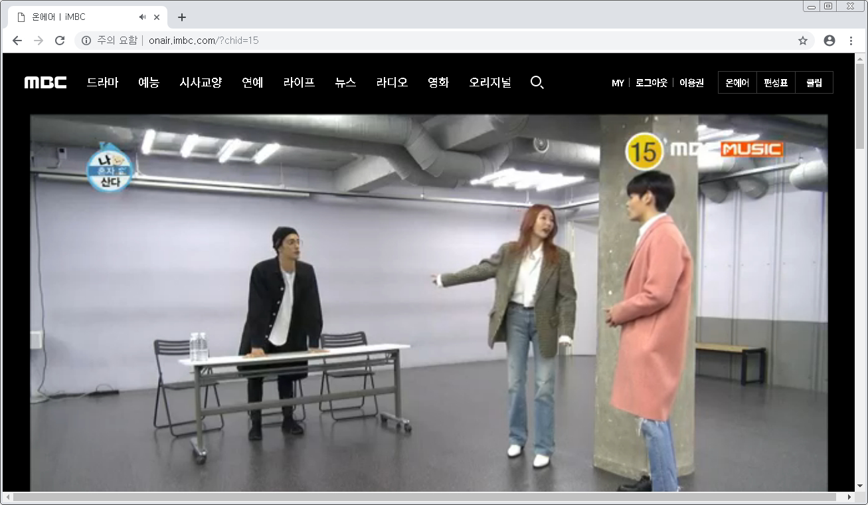
Task: Open the 라디오 menu
Action: 392,82
